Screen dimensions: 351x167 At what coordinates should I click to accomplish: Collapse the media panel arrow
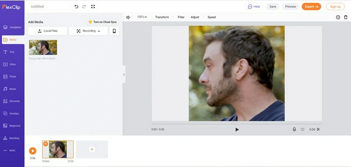coord(124,75)
